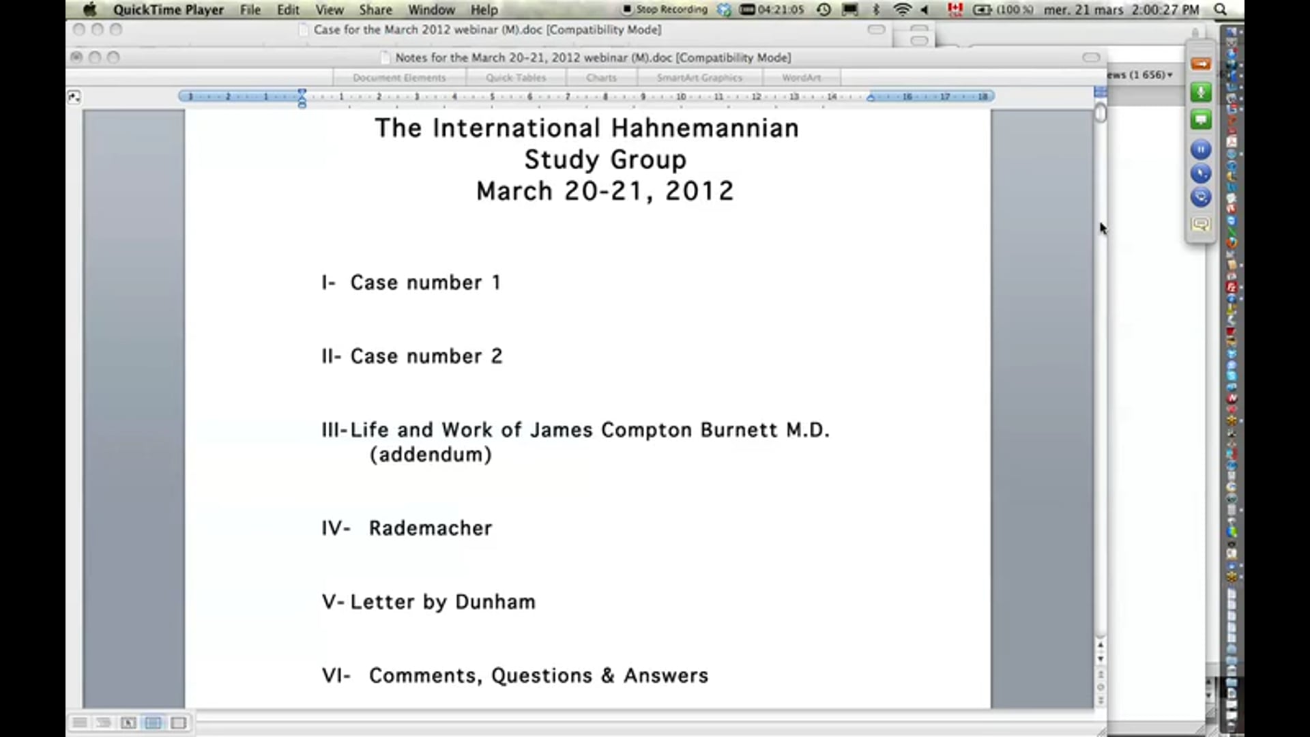Click the blue webcam icon on recording palette
The height and width of the screenshot is (737, 1310).
(x=1201, y=197)
